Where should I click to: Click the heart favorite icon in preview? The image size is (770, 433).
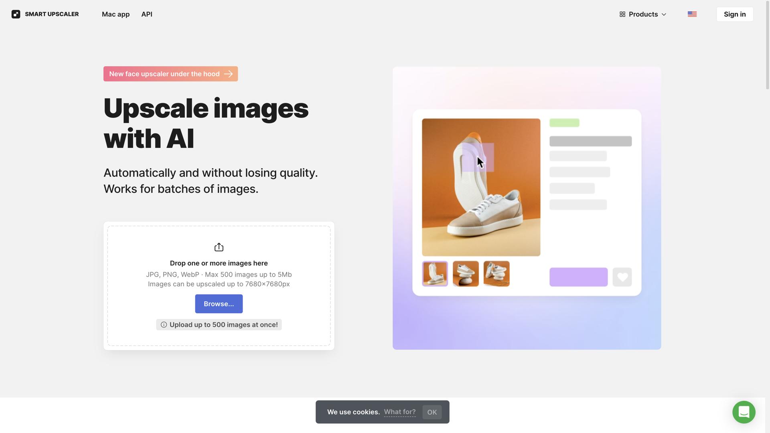click(622, 277)
